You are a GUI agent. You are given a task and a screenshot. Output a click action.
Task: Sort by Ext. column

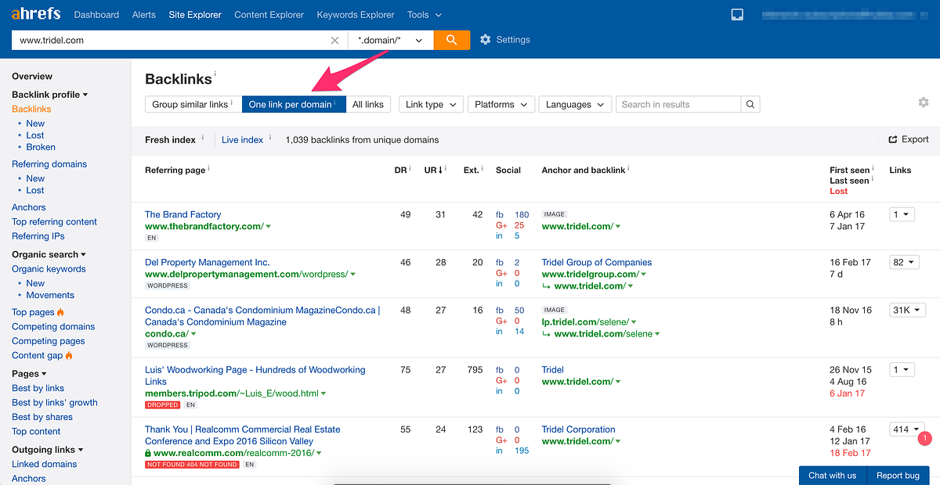(472, 170)
